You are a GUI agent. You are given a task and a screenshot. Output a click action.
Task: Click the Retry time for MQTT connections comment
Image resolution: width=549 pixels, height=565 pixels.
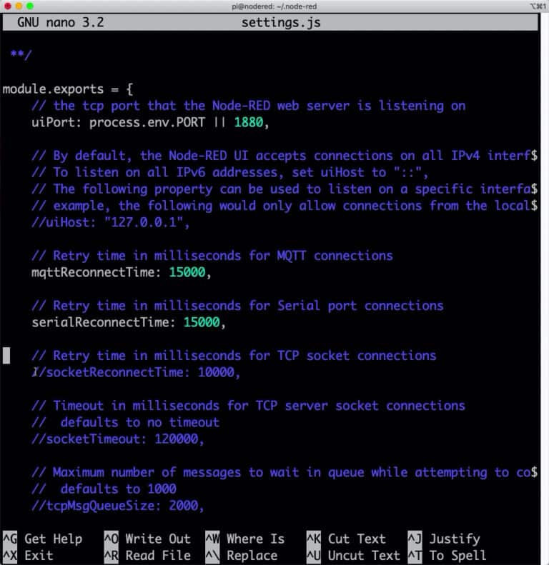[212, 256]
